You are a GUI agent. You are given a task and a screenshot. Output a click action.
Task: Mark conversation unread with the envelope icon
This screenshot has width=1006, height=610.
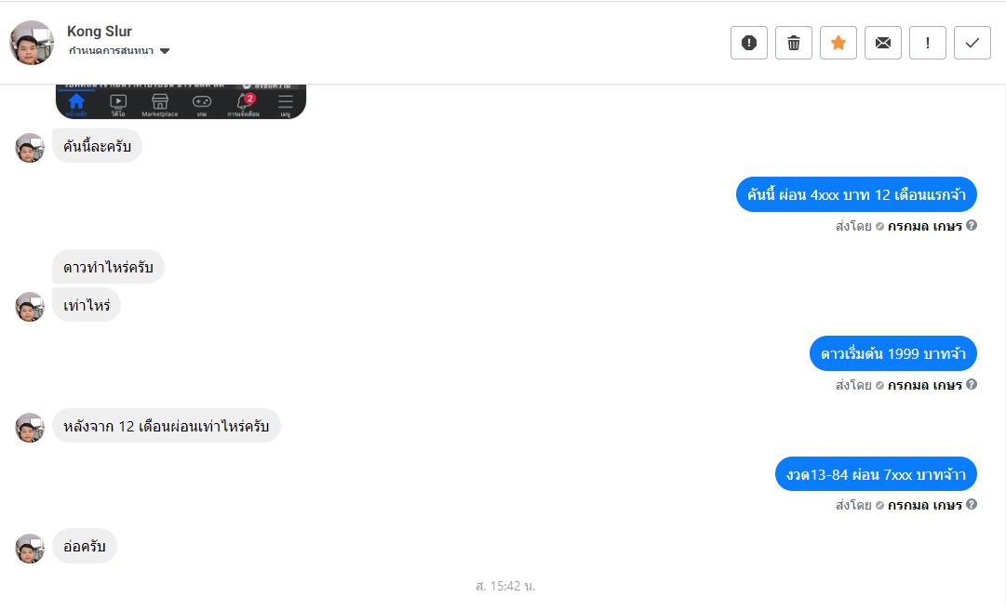pyautogui.click(x=883, y=43)
